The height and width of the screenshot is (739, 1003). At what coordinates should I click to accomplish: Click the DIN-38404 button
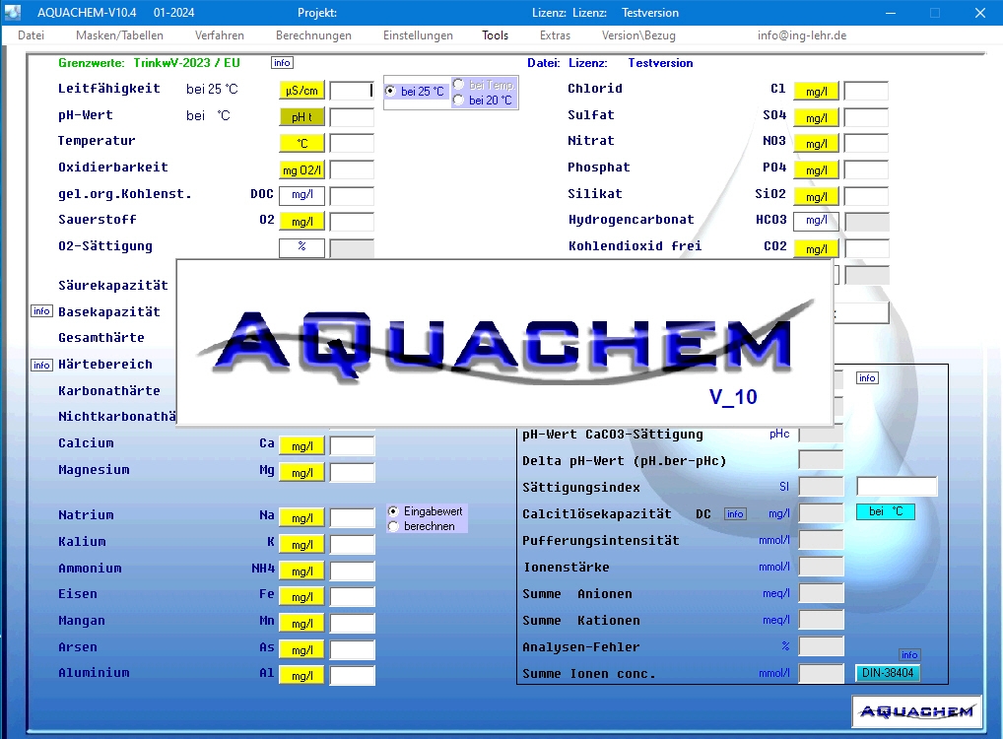tap(888, 673)
